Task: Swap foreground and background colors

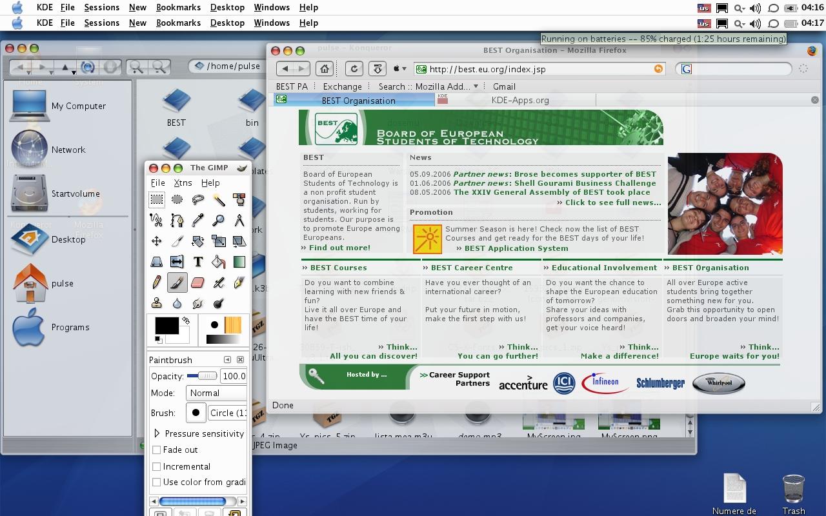Action: [186, 320]
